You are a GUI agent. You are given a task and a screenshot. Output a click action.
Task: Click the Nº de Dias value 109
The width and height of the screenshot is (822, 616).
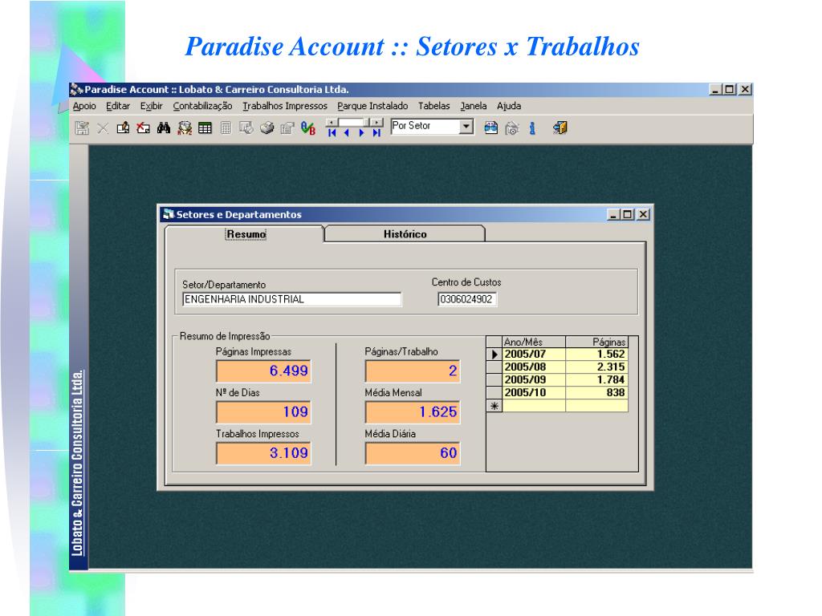[263, 411]
